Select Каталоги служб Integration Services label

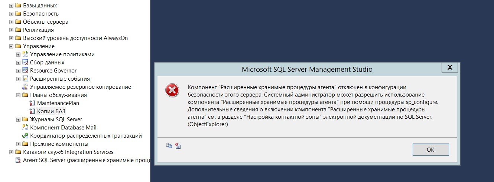[x=68, y=152]
